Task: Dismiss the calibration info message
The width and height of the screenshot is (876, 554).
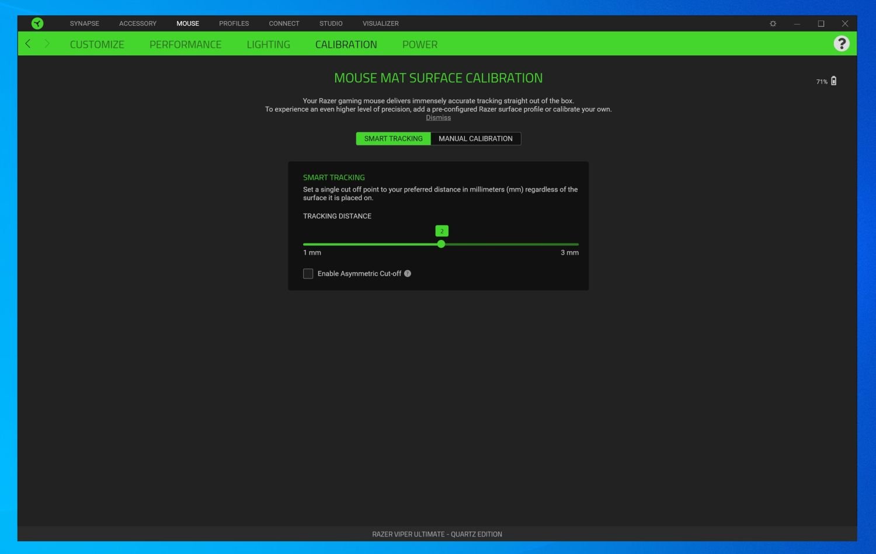Action: [439, 118]
